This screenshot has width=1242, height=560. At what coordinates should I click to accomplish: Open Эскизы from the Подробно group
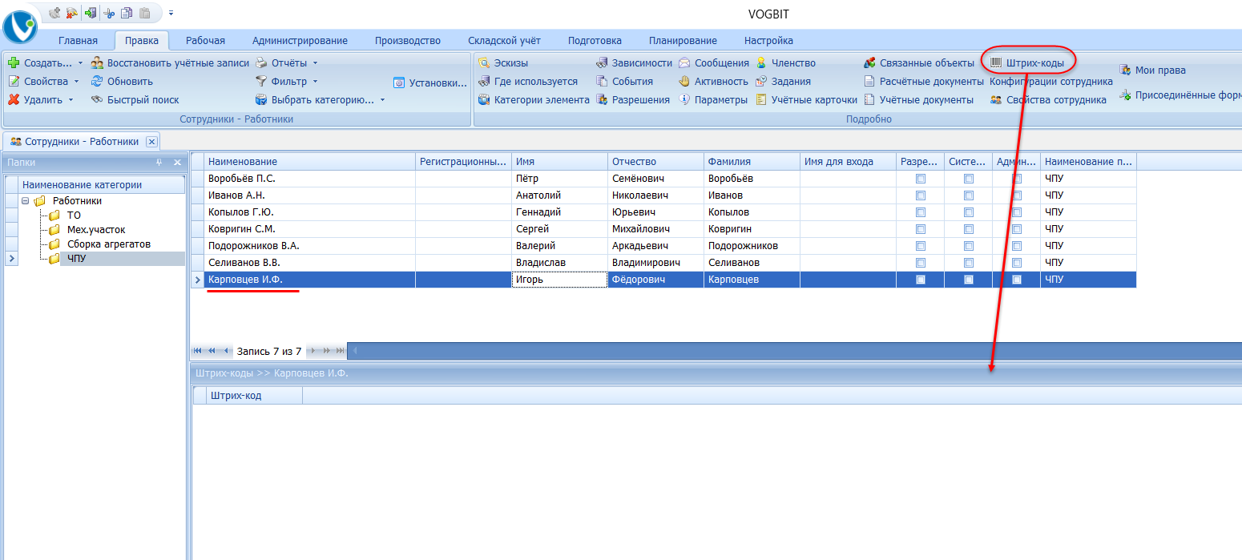(503, 62)
